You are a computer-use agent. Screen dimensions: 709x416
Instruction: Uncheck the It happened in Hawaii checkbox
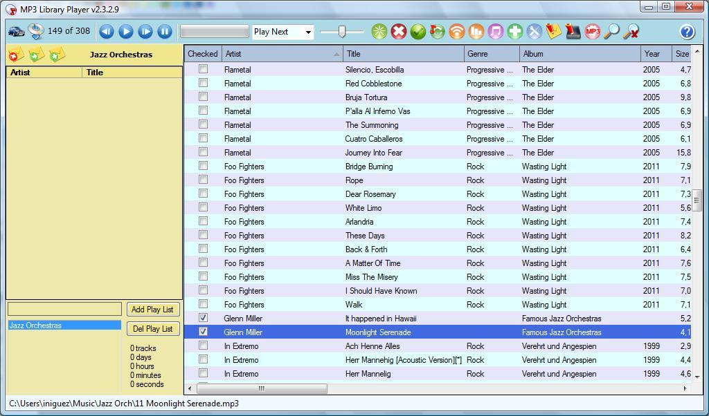coord(203,318)
